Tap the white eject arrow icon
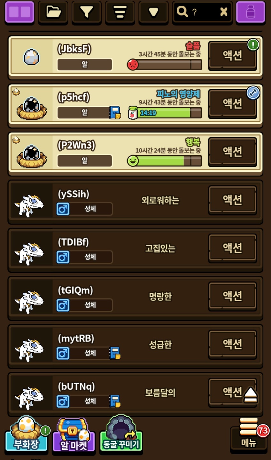 click(x=251, y=395)
